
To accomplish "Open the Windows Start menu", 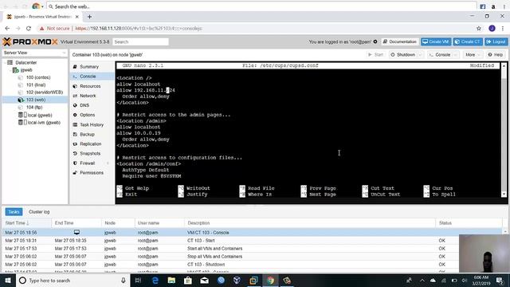I will tap(8, 281).
